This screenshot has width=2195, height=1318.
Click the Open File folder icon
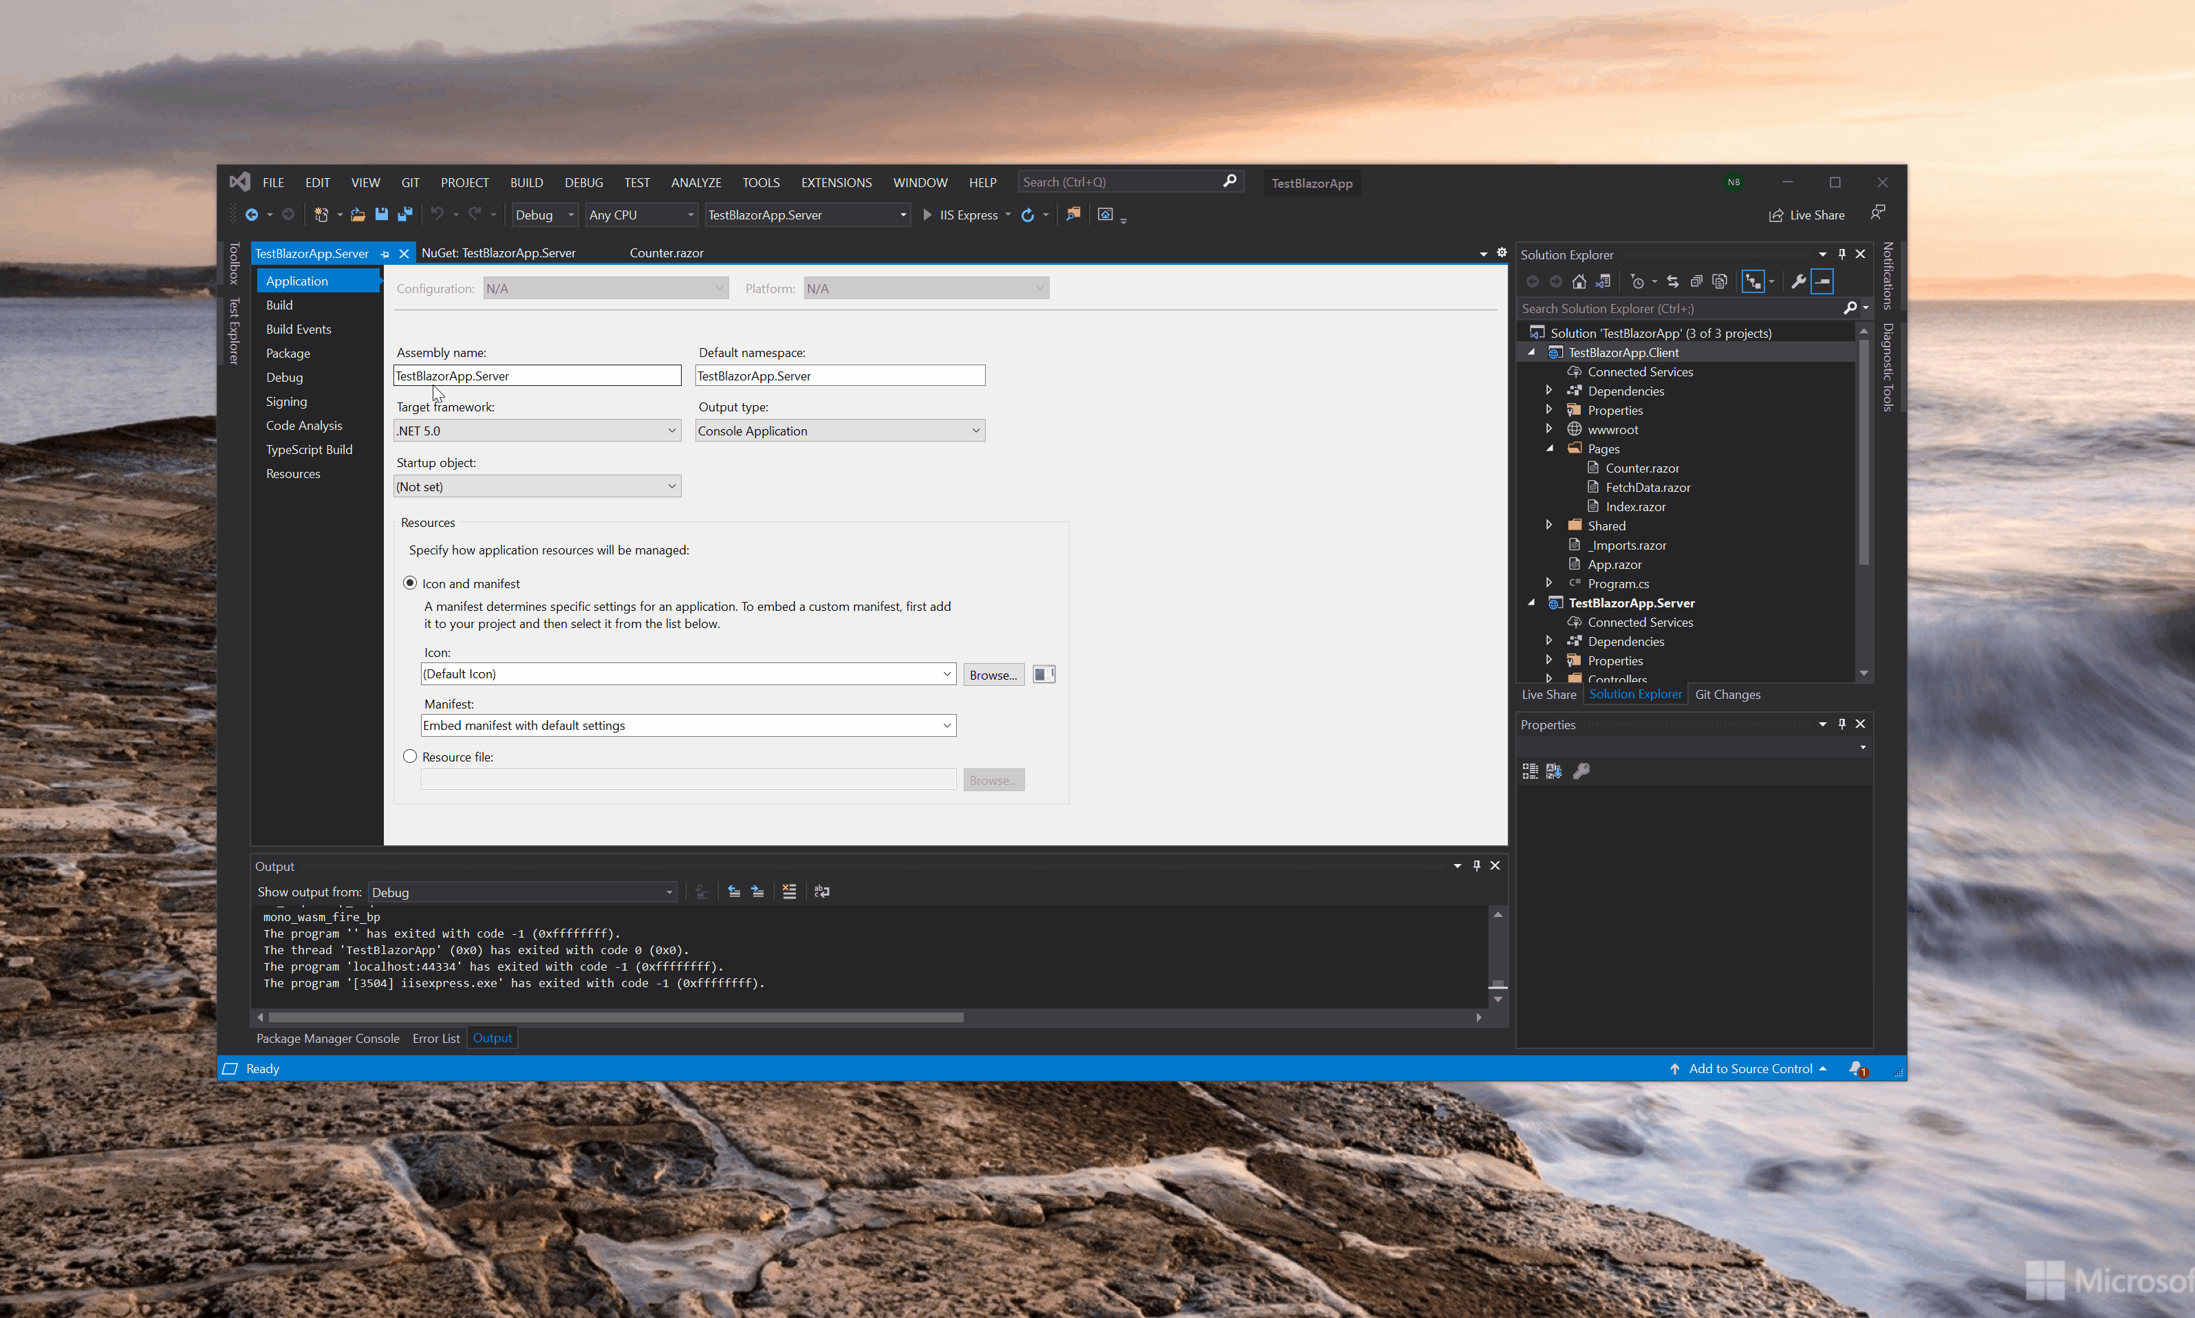[357, 214]
